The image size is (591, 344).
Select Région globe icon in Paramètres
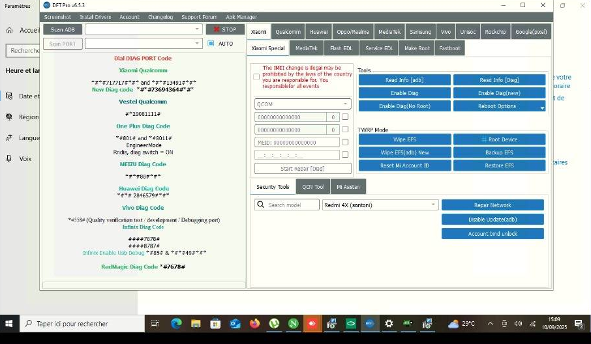point(9,117)
